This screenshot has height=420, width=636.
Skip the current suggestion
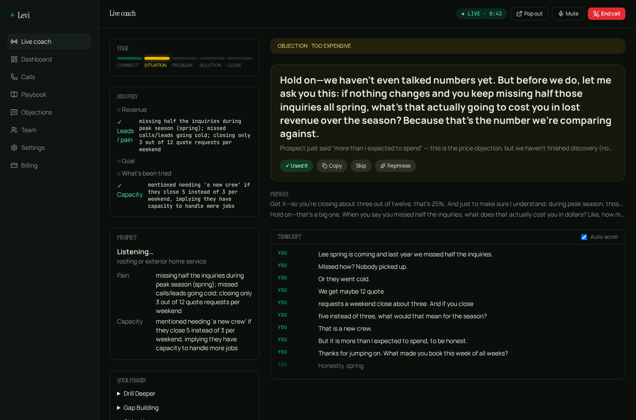pyautogui.click(x=361, y=166)
